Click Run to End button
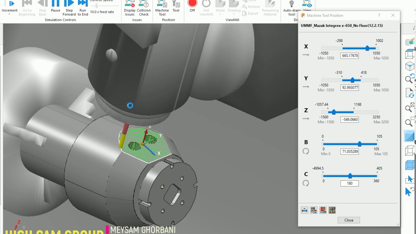Viewport: 416px width, 234px height. pos(83,8)
